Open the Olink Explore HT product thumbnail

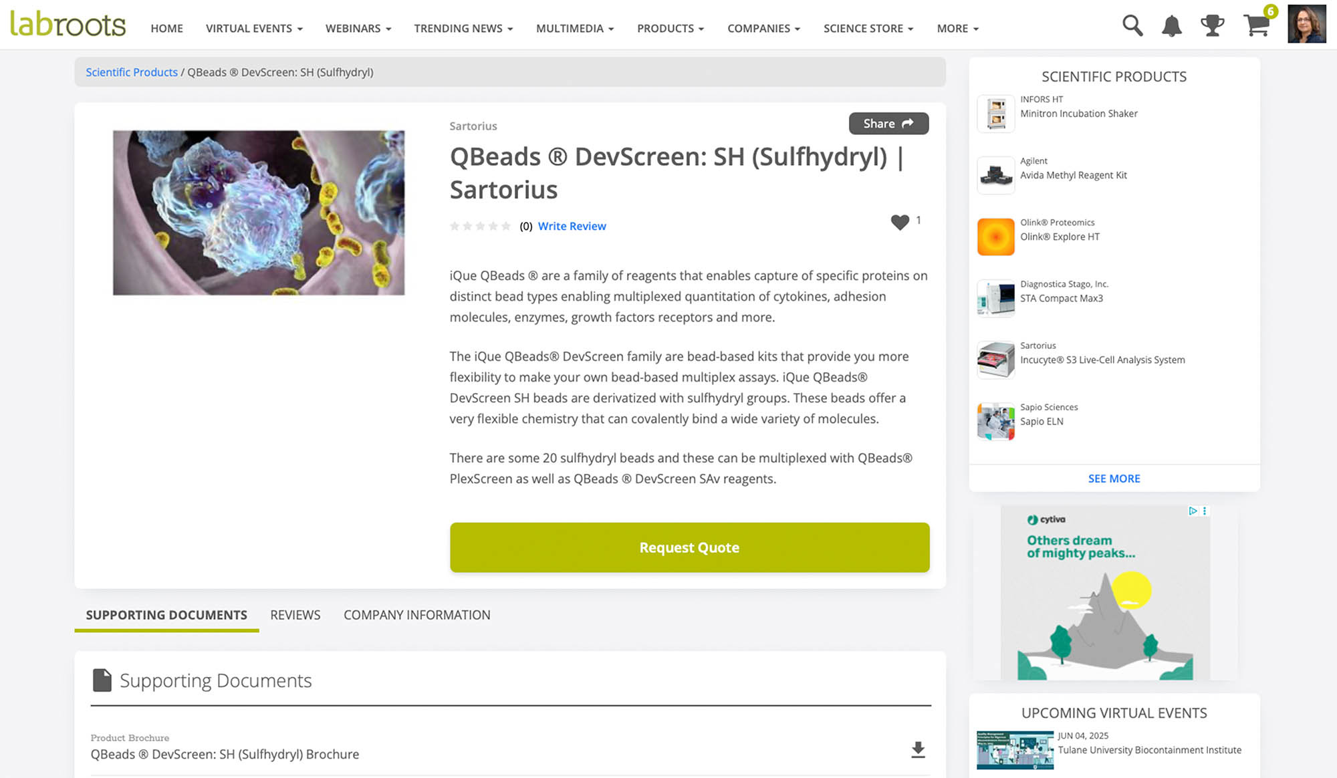tap(995, 237)
